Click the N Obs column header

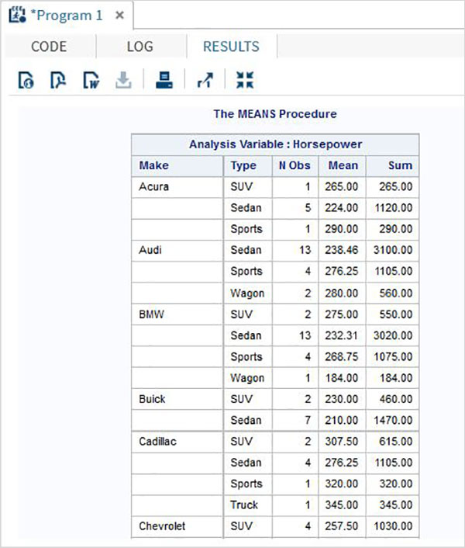(x=294, y=165)
